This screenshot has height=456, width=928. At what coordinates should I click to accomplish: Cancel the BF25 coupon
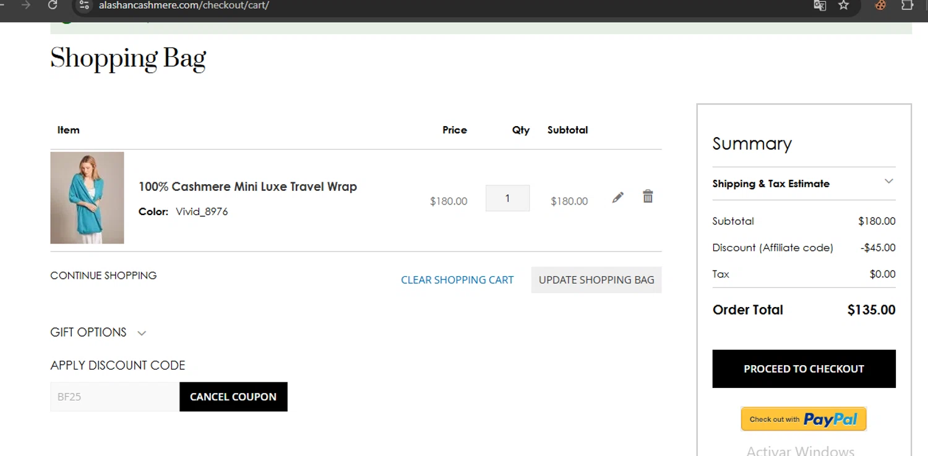pos(233,397)
